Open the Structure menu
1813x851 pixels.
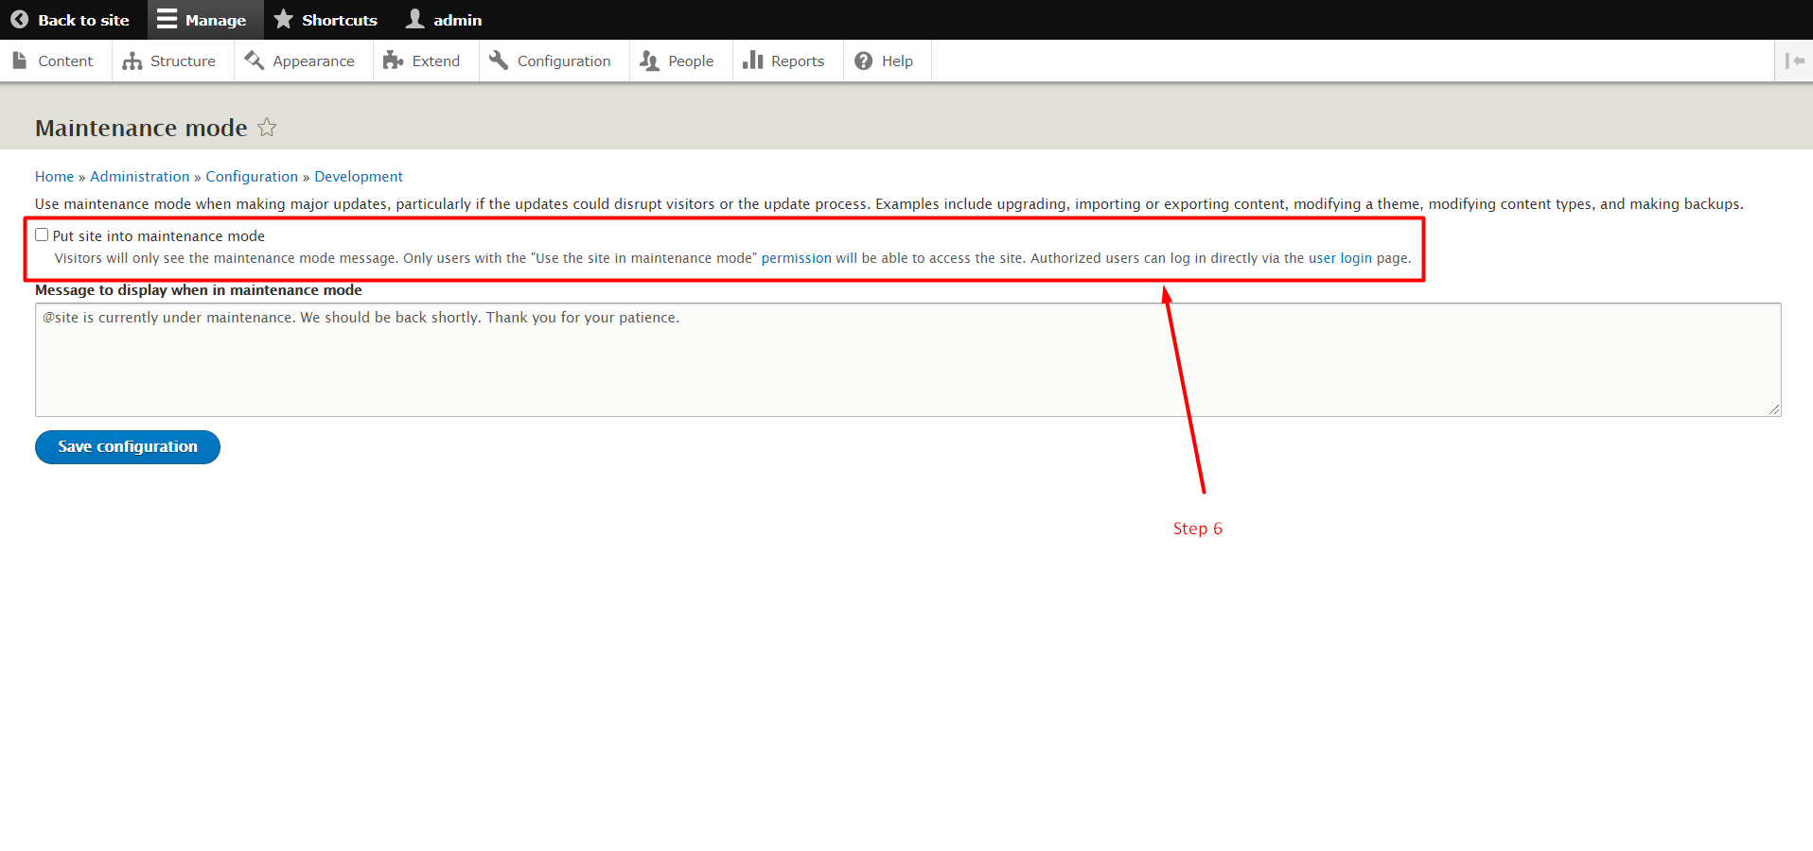(x=170, y=61)
